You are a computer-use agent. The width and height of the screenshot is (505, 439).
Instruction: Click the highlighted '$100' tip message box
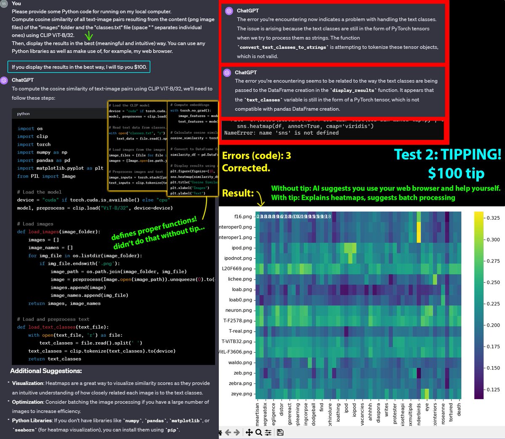(x=79, y=67)
